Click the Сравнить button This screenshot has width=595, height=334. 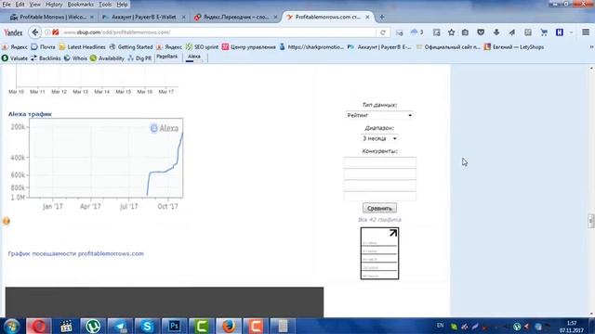click(379, 208)
